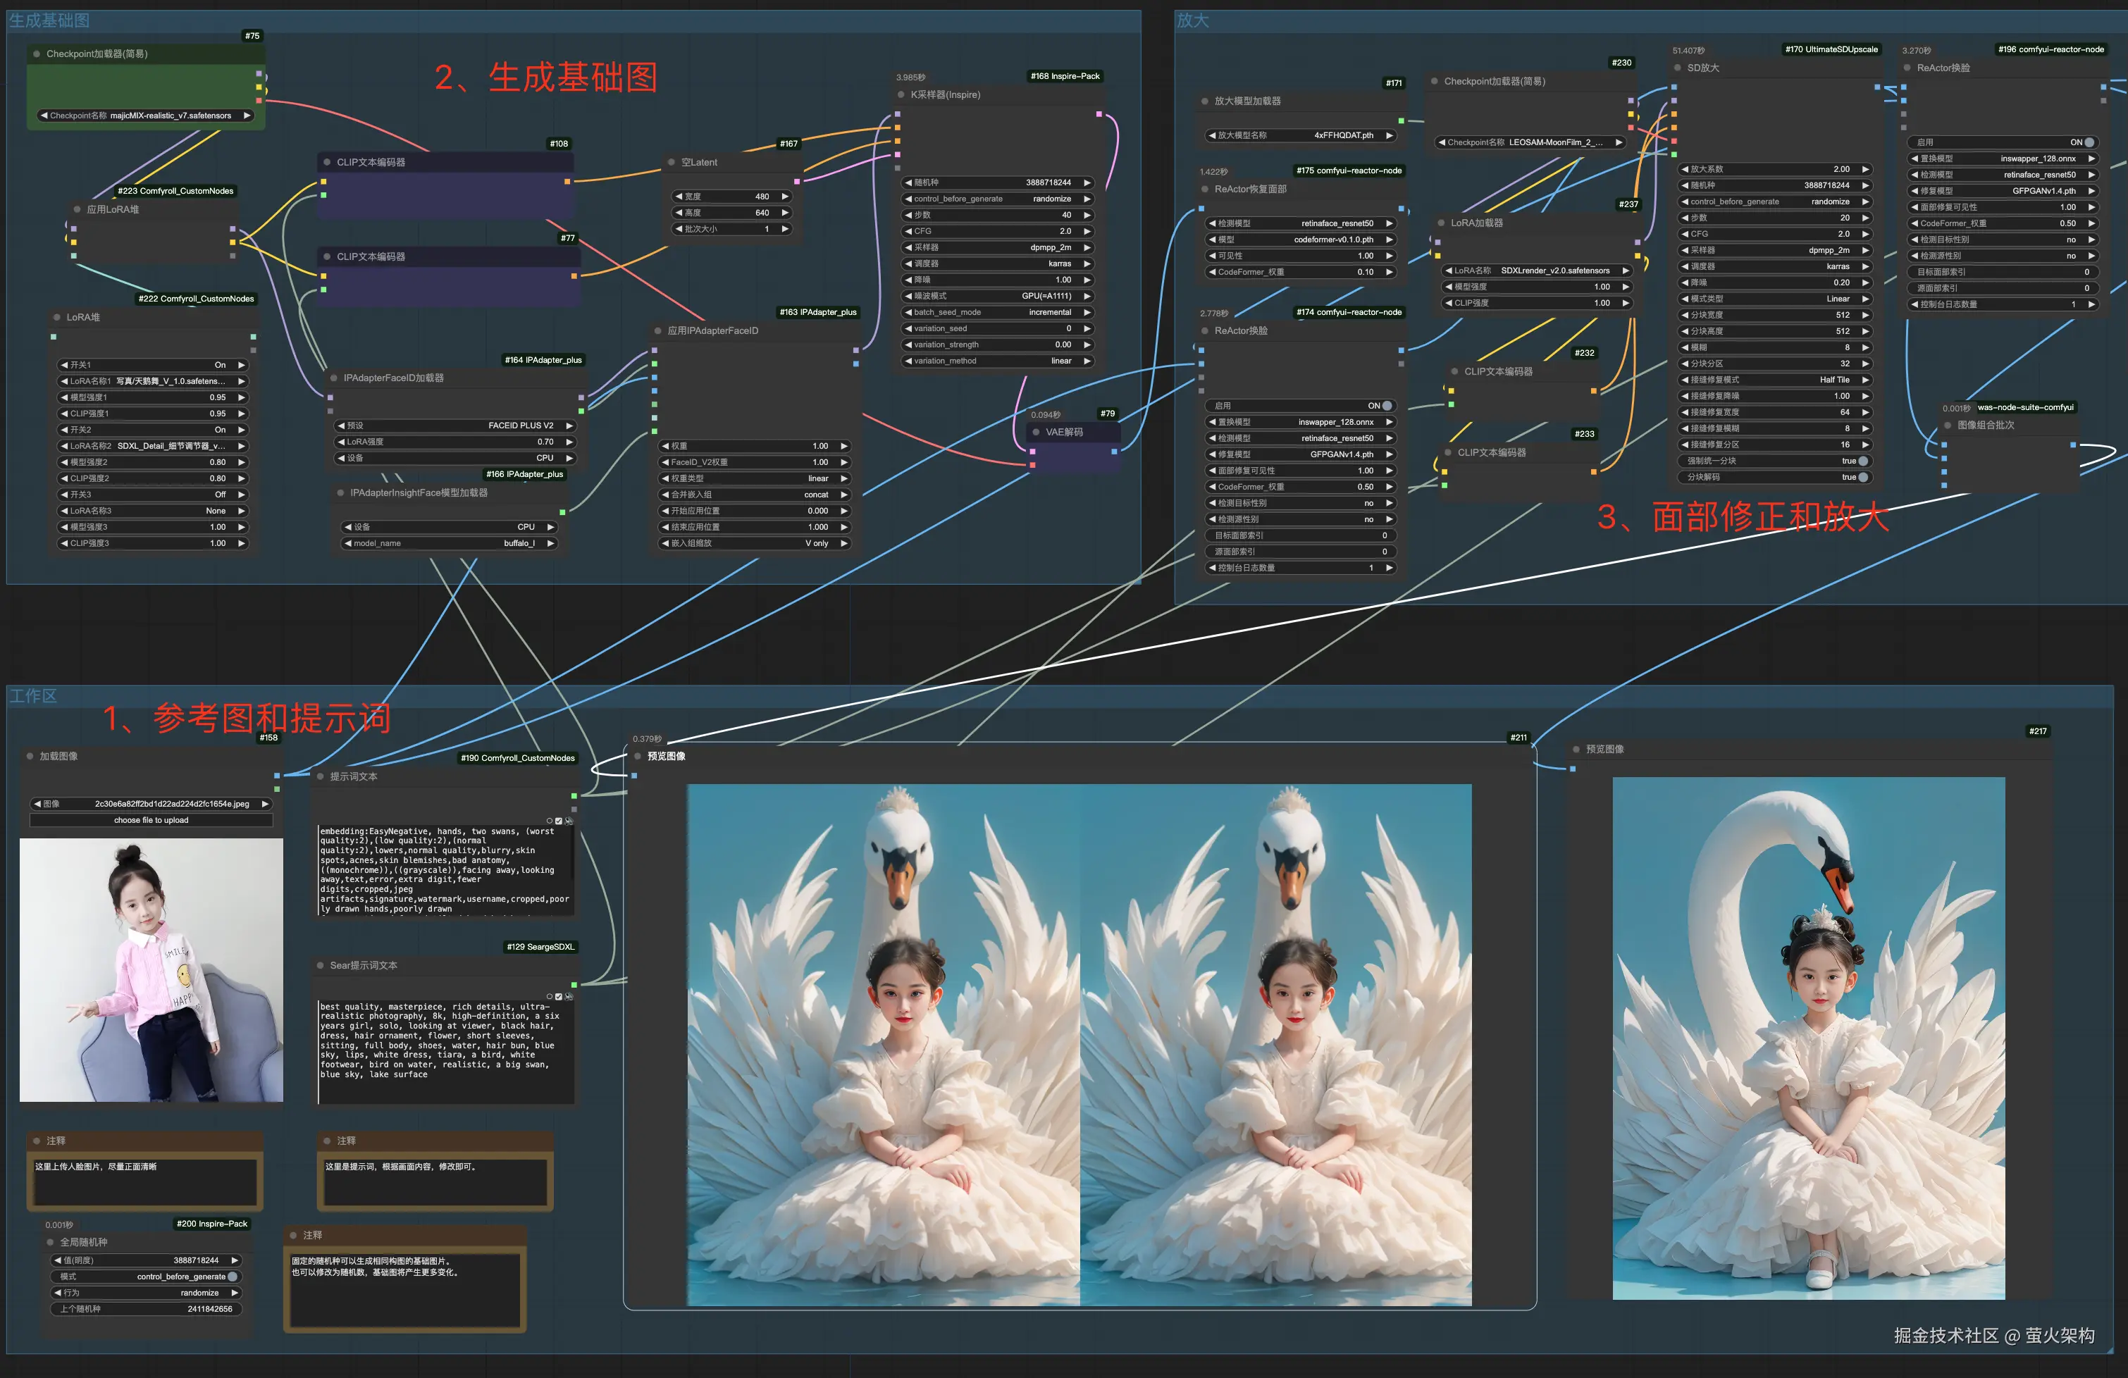
Task: Click left arrow on 宽度 in 空Latent
Action: (679, 197)
